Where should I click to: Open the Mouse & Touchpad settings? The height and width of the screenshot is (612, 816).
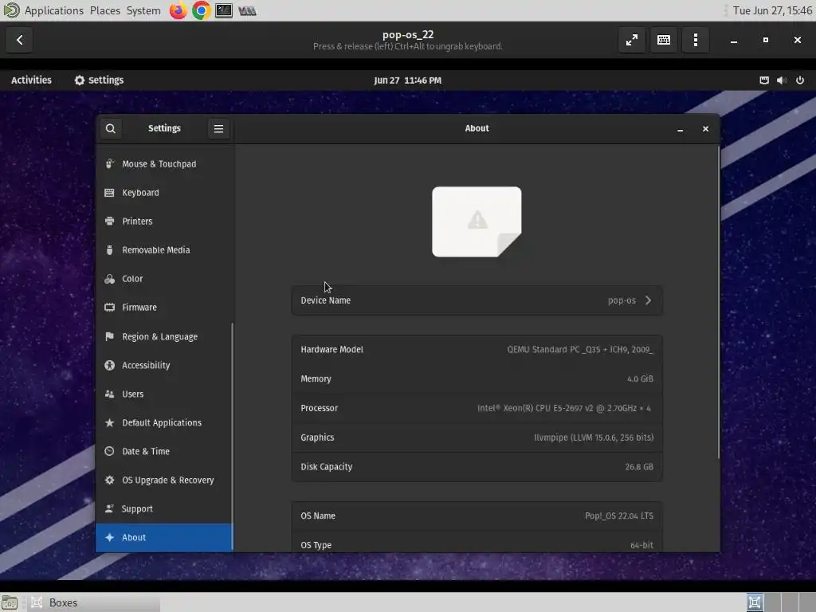pyautogui.click(x=164, y=164)
